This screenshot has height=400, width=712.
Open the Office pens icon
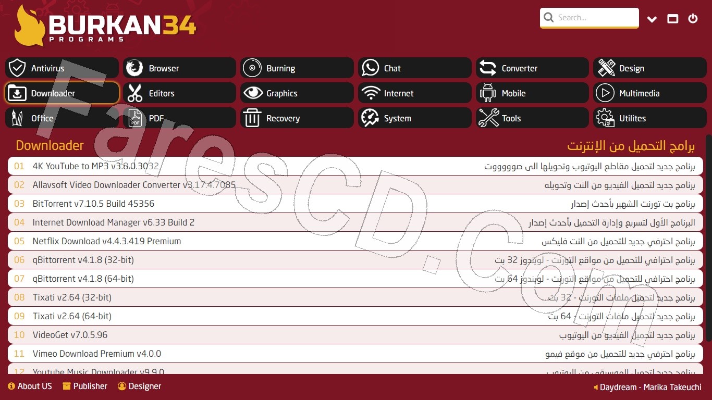click(17, 118)
